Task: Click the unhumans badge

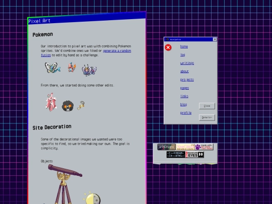Action: [167, 147]
